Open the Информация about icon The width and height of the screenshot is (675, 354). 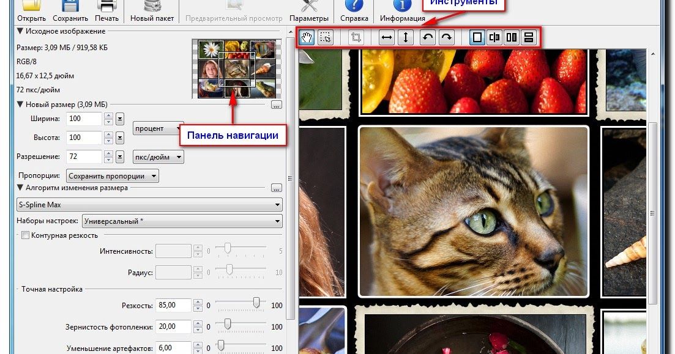tap(403, 6)
